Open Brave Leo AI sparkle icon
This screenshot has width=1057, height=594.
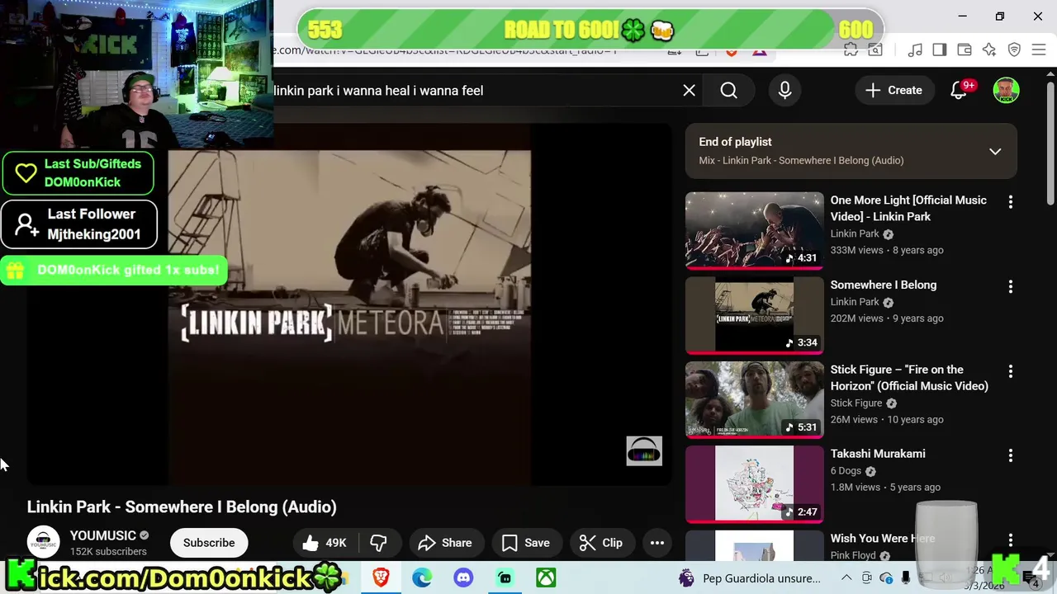989,50
